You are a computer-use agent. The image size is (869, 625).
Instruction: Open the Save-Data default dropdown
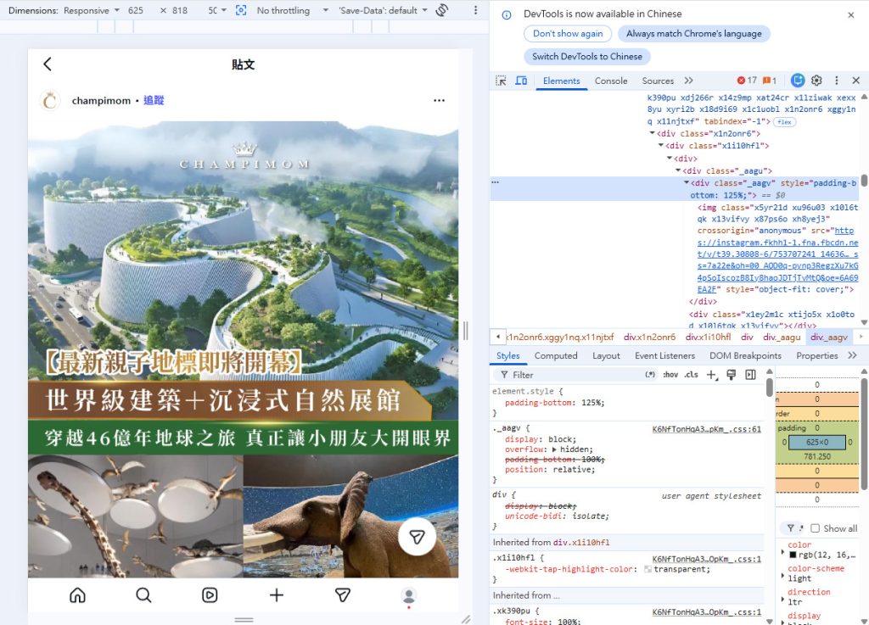click(x=383, y=10)
